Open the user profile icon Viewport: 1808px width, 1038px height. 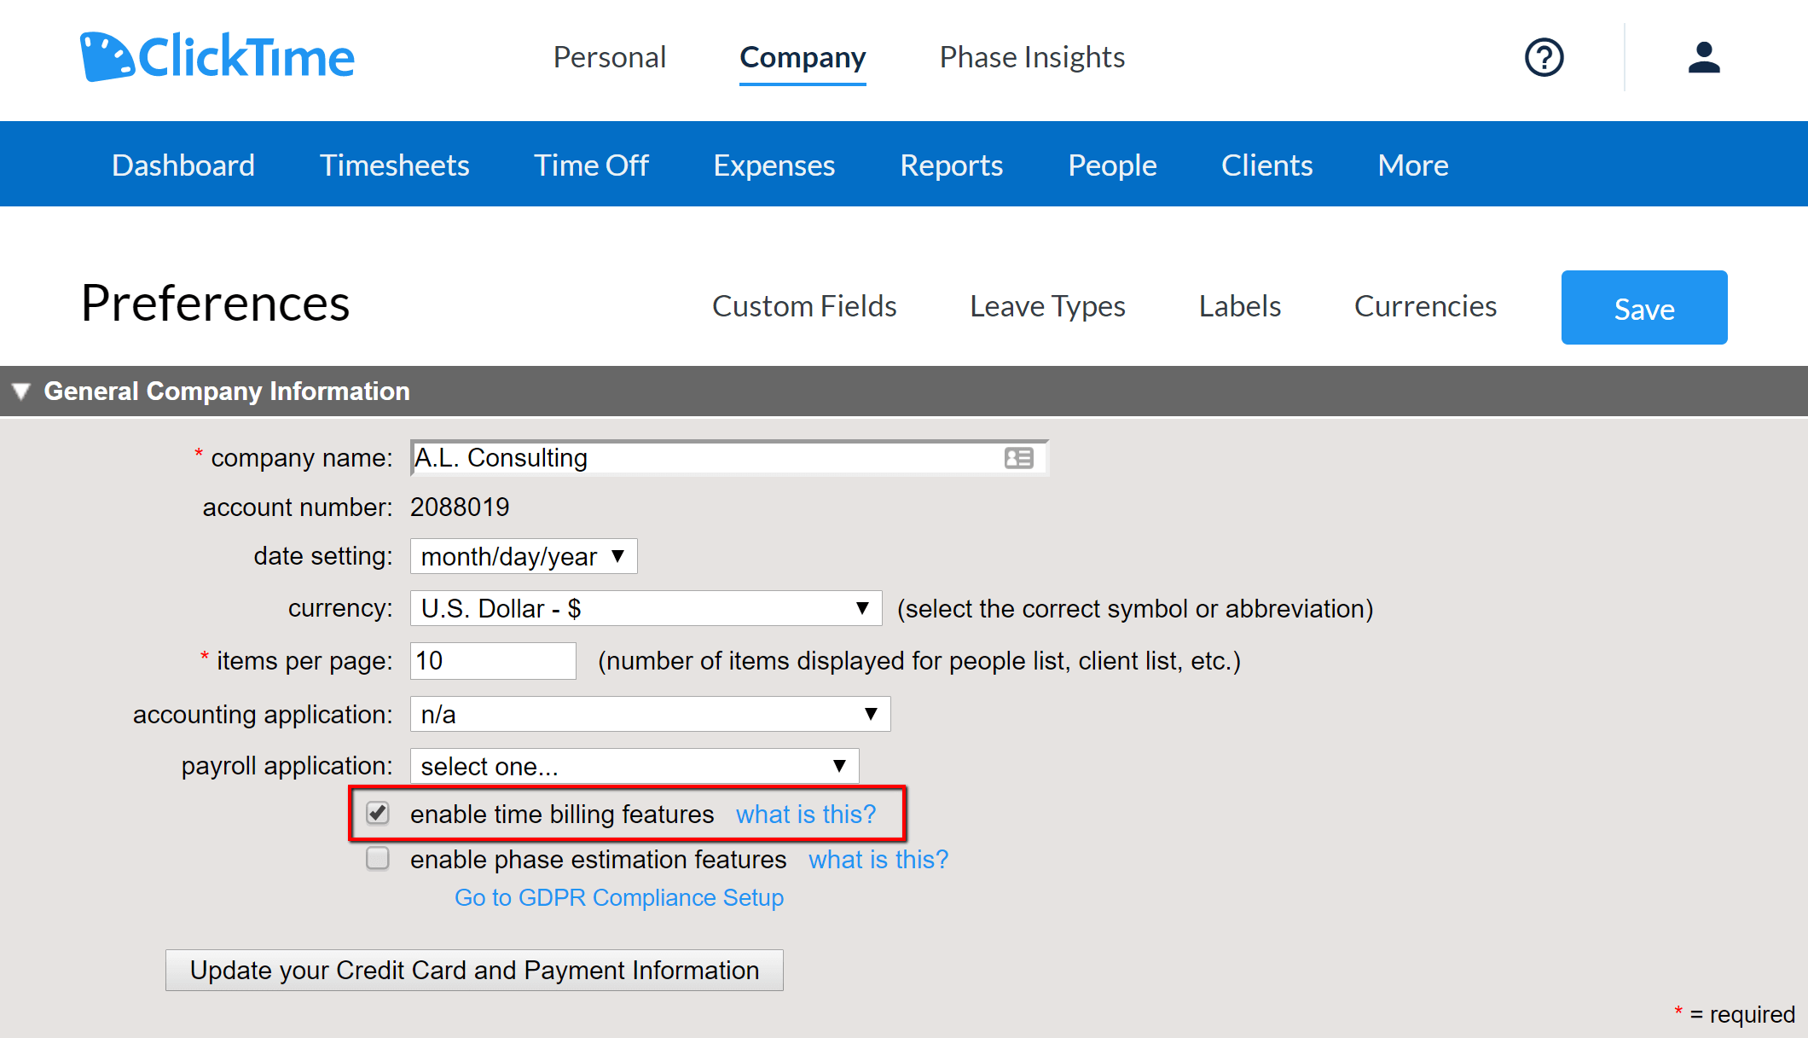[1704, 58]
